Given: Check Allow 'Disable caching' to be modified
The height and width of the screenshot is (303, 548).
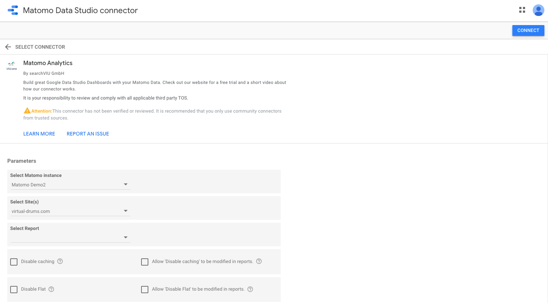Looking at the screenshot, I should pyautogui.click(x=145, y=262).
